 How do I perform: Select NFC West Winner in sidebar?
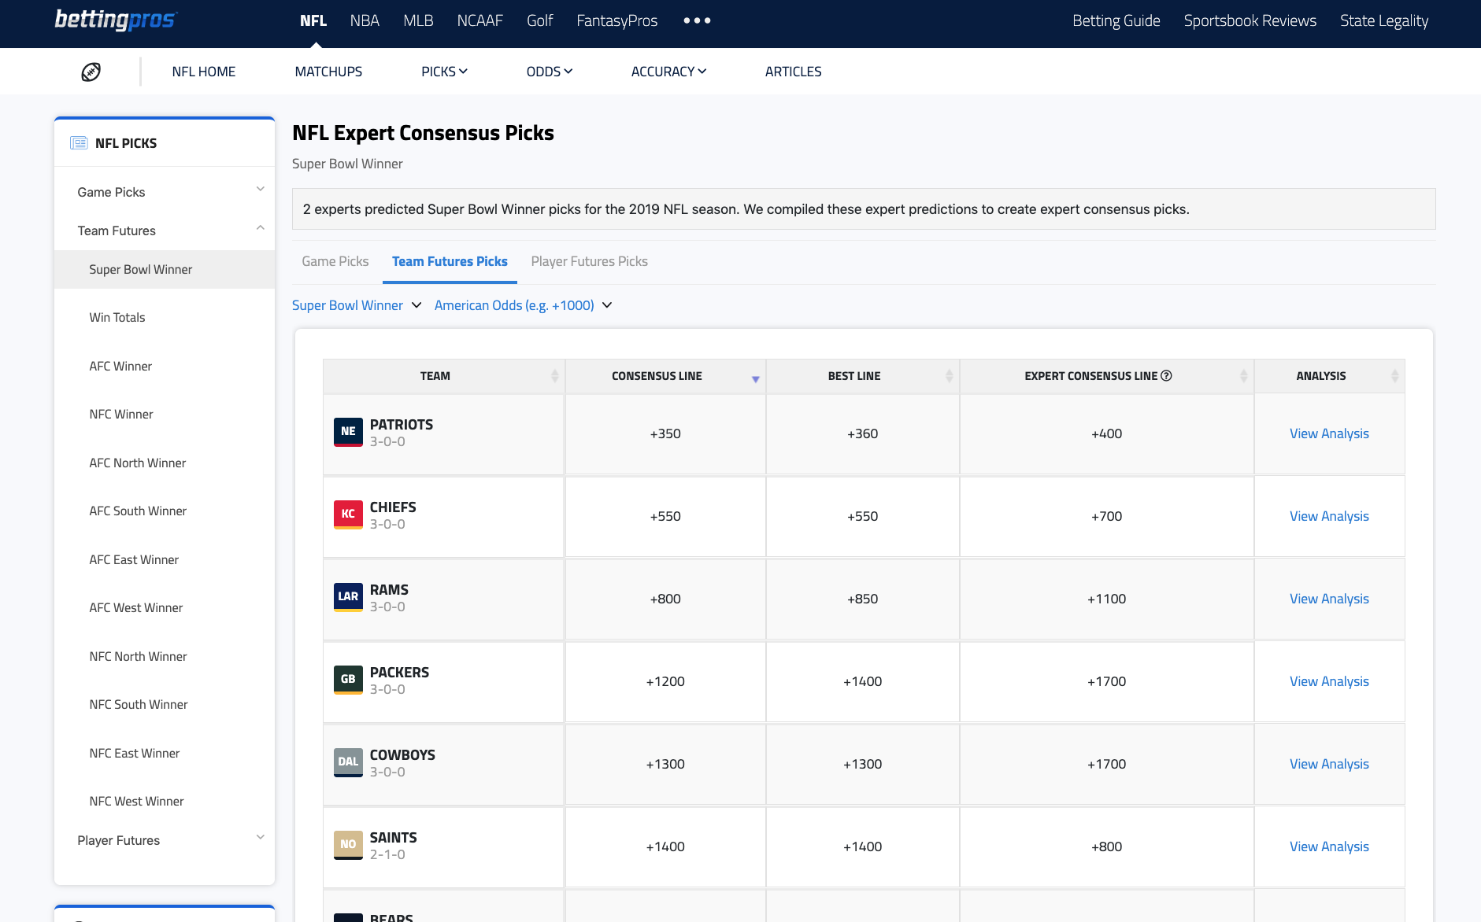pos(137,801)
